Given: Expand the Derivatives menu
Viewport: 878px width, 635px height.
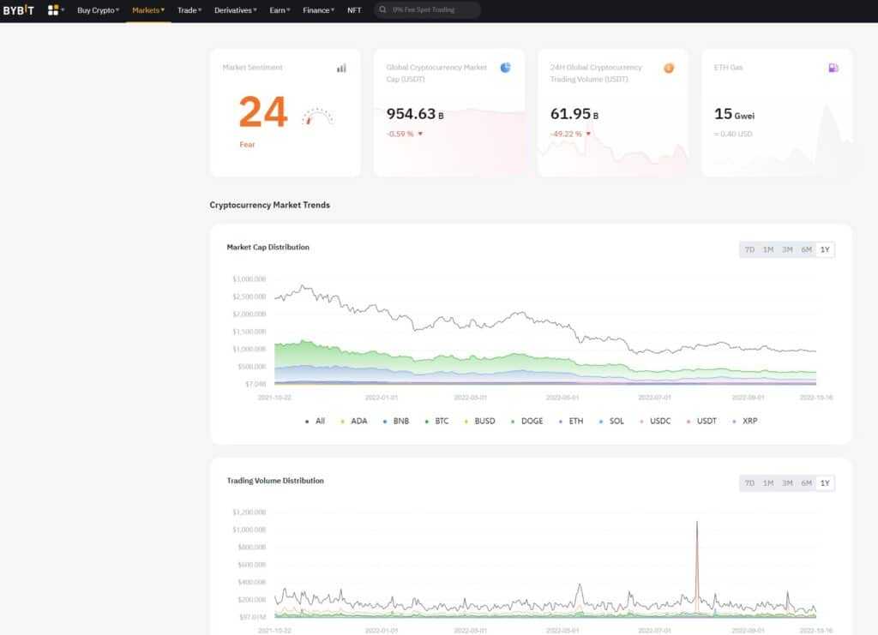Looking at the screenshot, I should click(236, 10).
